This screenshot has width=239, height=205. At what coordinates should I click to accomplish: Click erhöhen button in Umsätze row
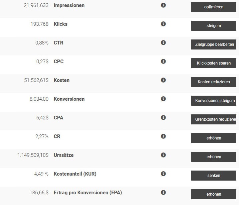(x=214, y=157)
